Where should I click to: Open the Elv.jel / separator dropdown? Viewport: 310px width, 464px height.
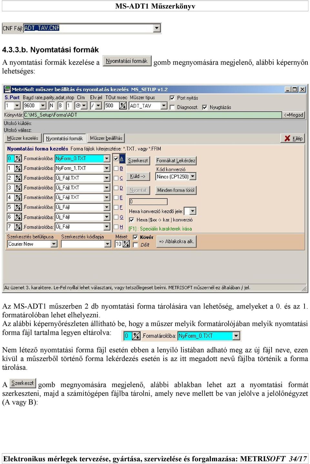98,106
